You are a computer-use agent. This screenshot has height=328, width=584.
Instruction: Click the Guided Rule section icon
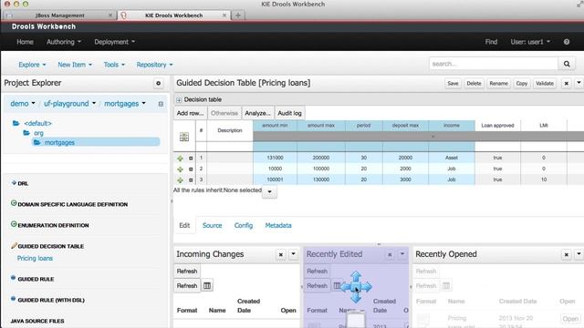pos(14,278)
